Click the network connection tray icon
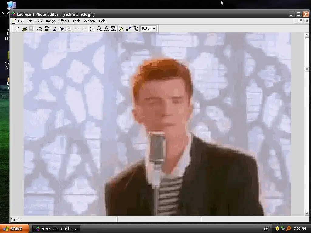The width and height of the screenshot is (311, 233). 283,228
